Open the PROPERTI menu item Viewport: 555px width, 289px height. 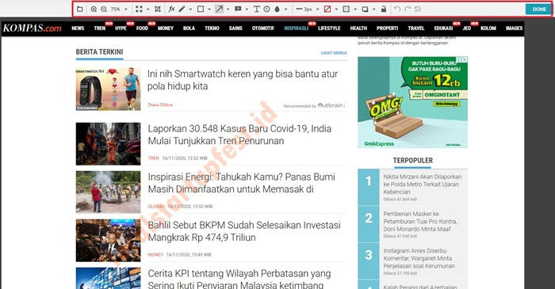point(387,29)
